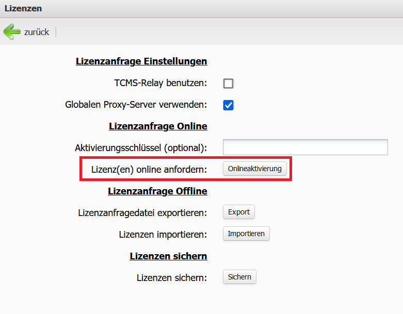Select the Lizenzanfrage Einstellungen heading
This screenshot has height=314, width=403.
[141, 61]
